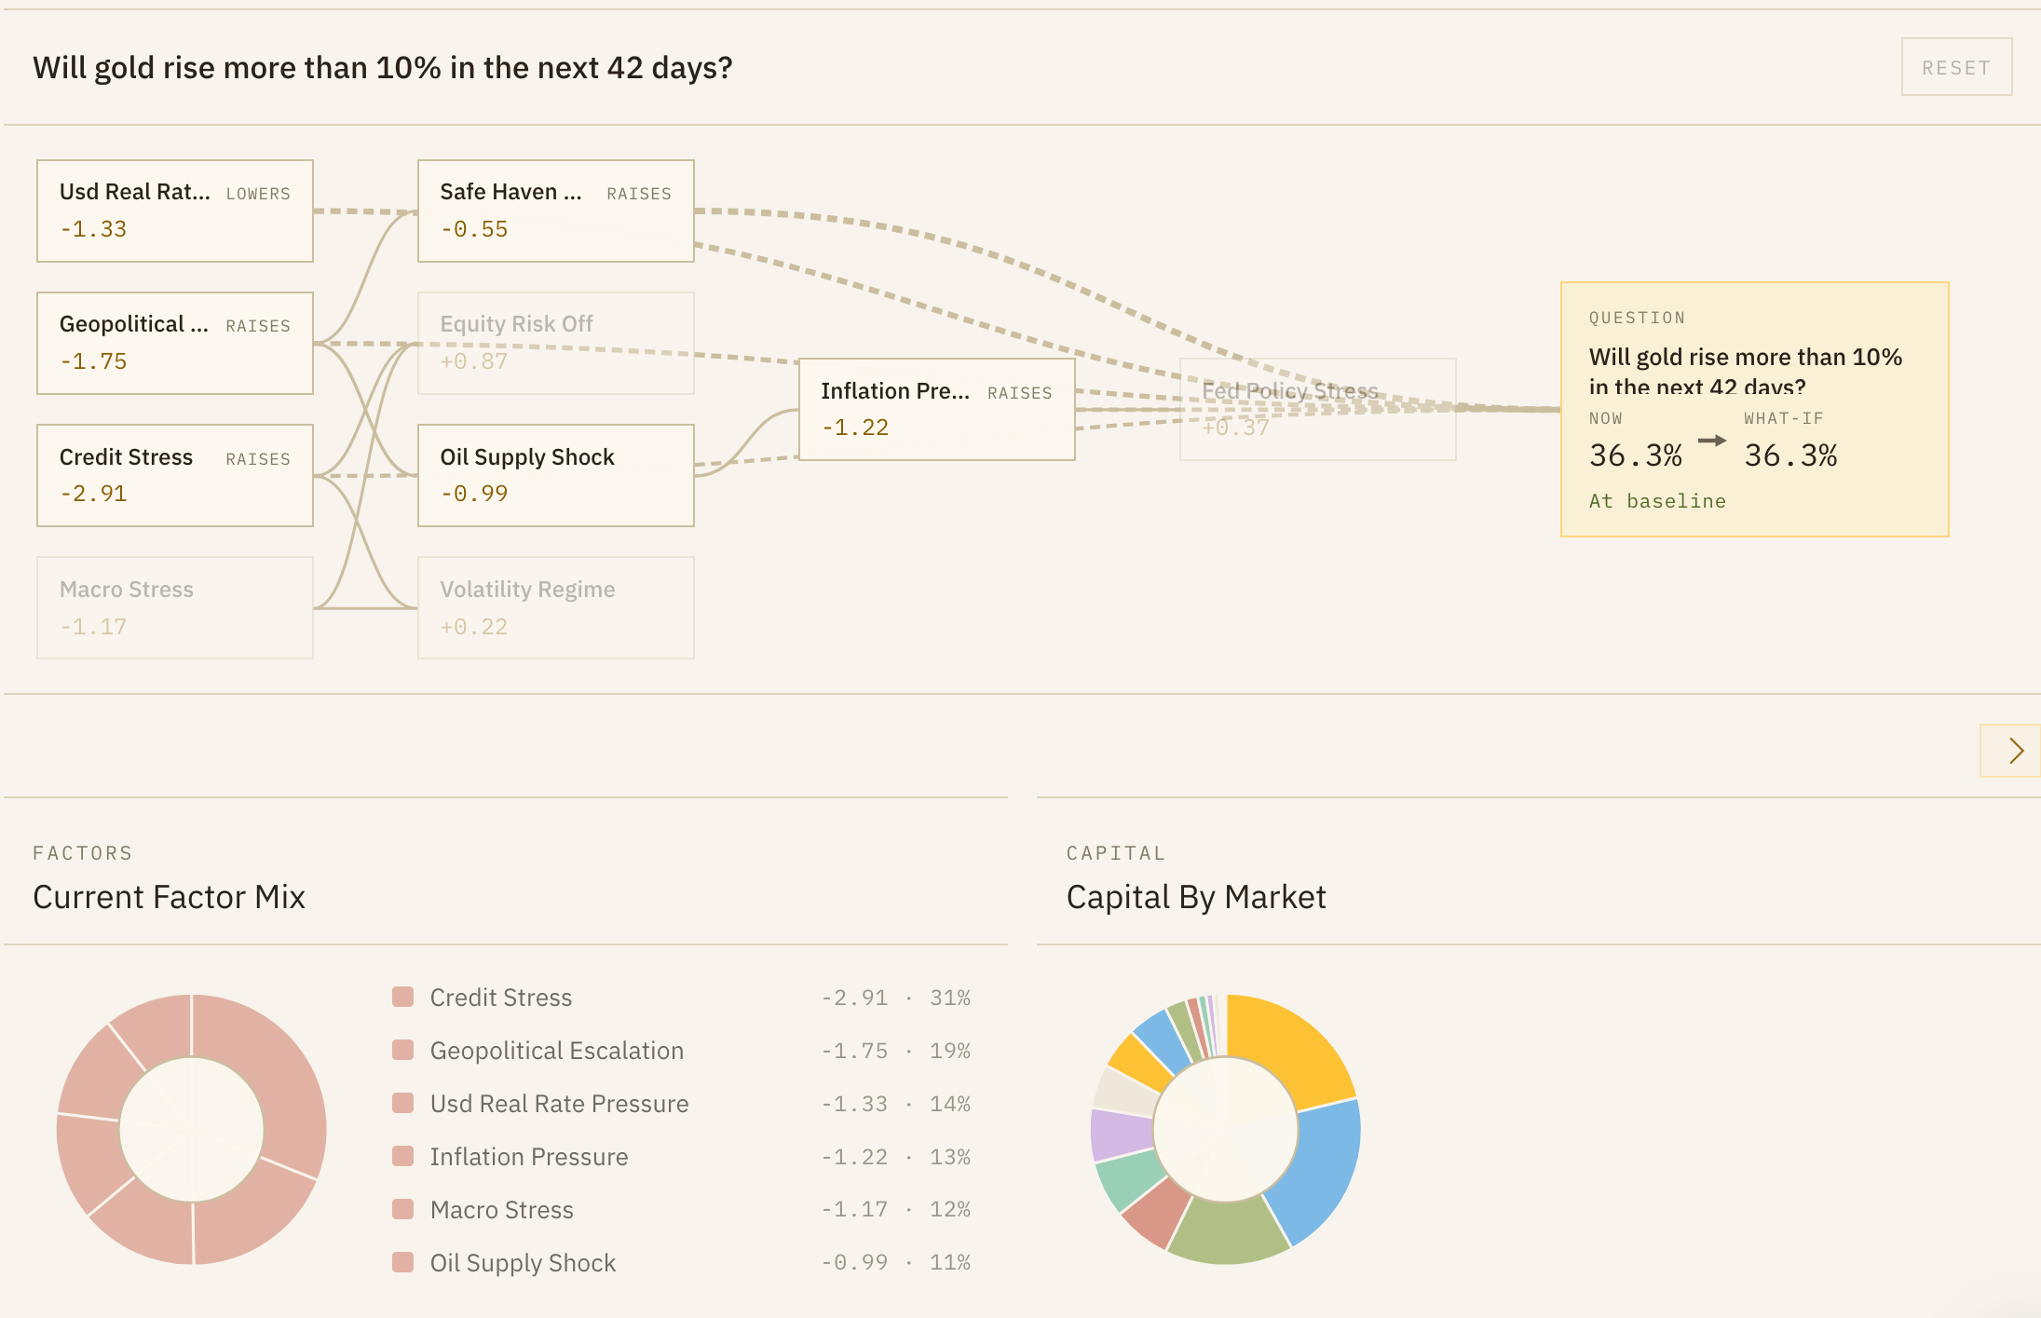Select the Oil Supply Shock node
Viewport: 2041px width, 1318px height.
tap(556, 476)
